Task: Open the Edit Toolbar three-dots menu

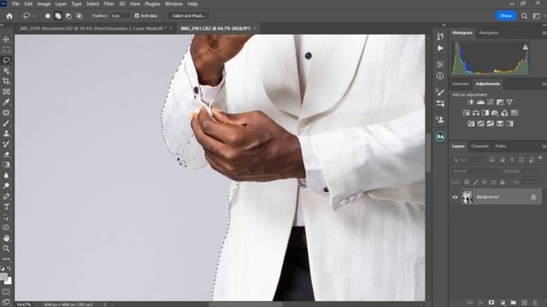Action: point(6,259)
